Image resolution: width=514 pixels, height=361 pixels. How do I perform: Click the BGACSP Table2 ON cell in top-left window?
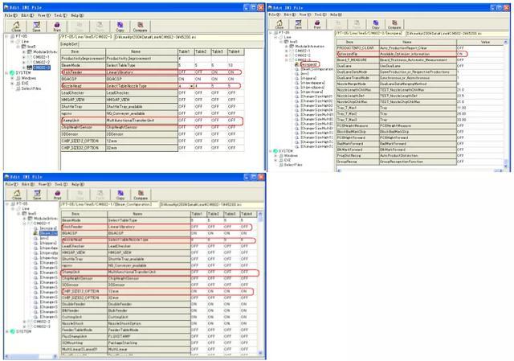(202, 79)
